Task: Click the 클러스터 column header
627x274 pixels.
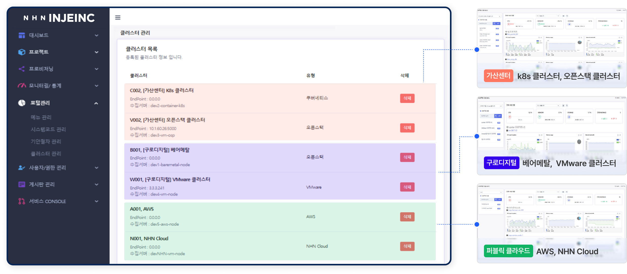Action: (x=138, y=75)
